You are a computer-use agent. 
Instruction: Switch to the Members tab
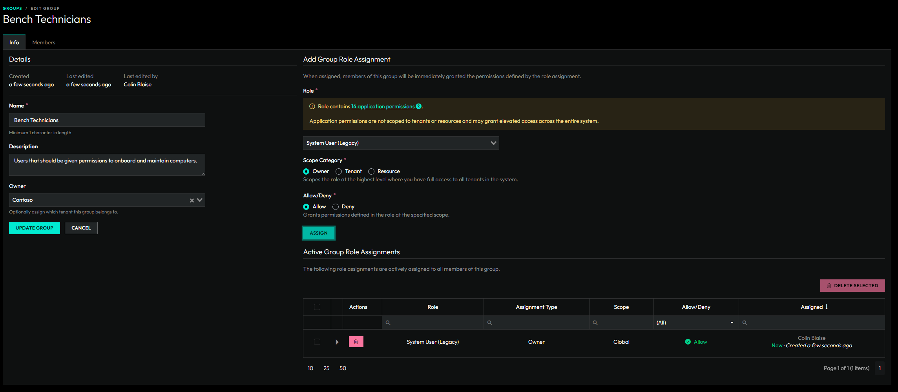[44, 42]
